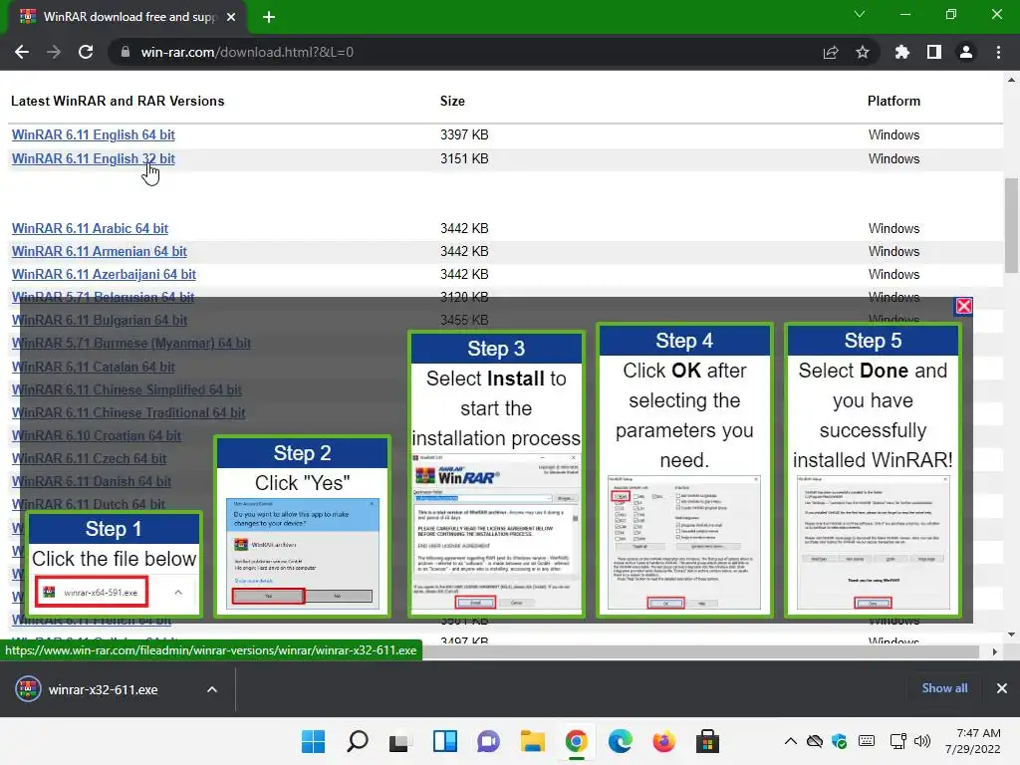The height and width of the screenshot is (765, 1020).
Task: Close the WinRAR download tab
Action: point(231,17)
